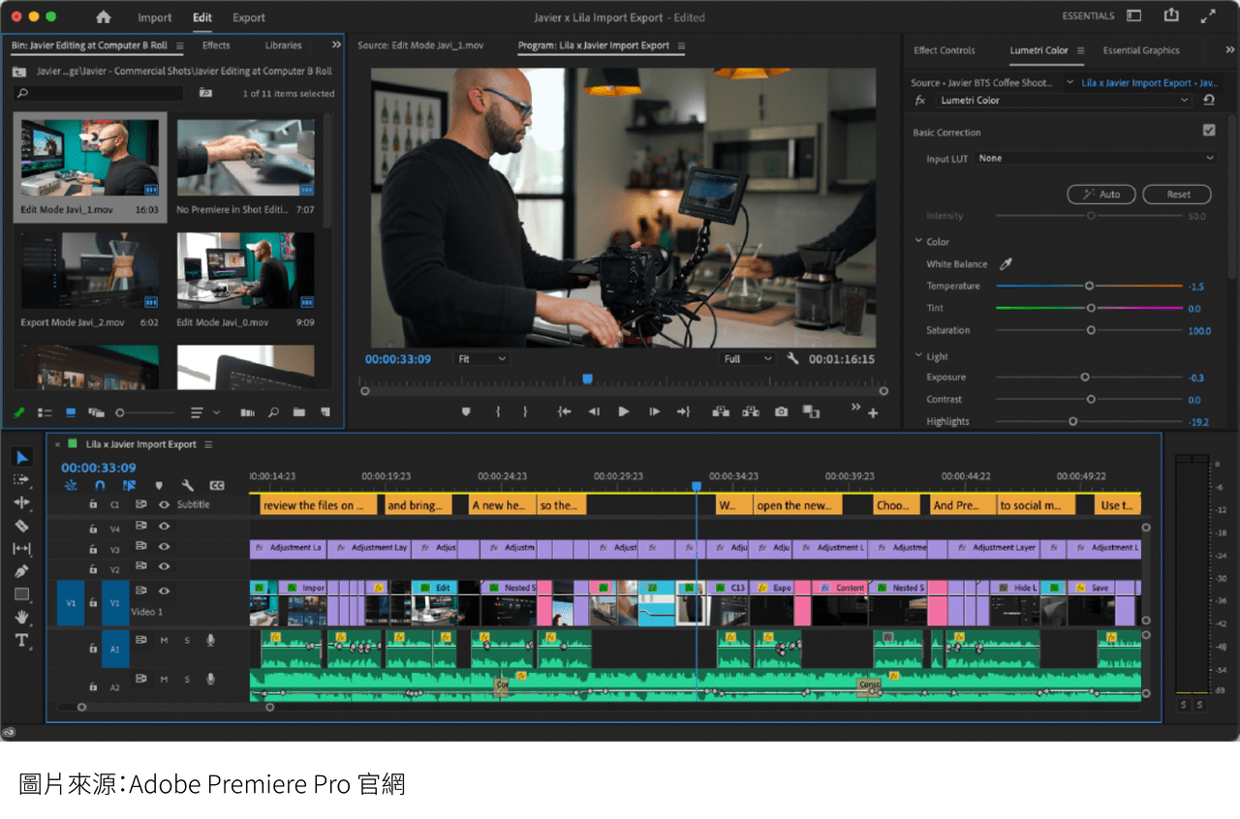Solo audio track A2
The width and height of the screenshot is (1240, 819).
(x=187, y=680)
